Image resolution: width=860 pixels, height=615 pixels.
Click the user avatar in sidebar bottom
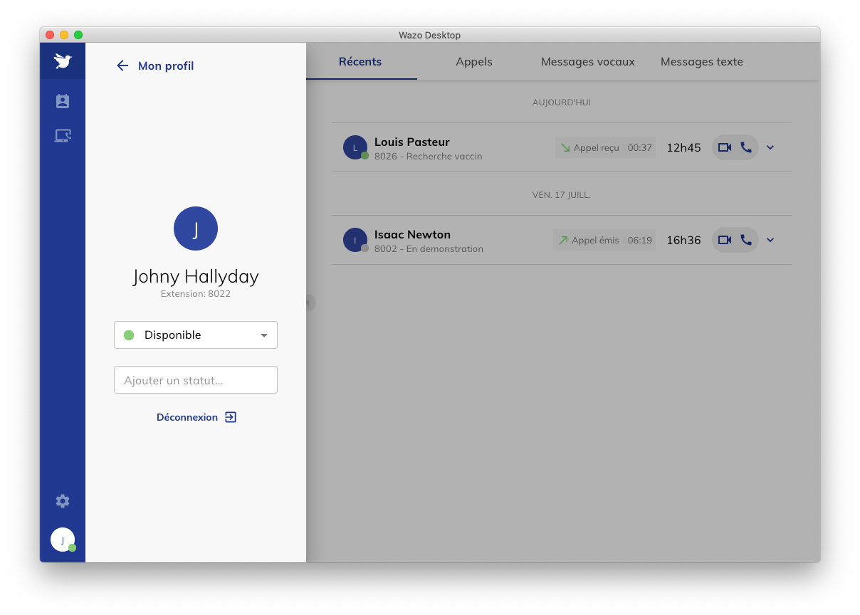pos(63,540)
